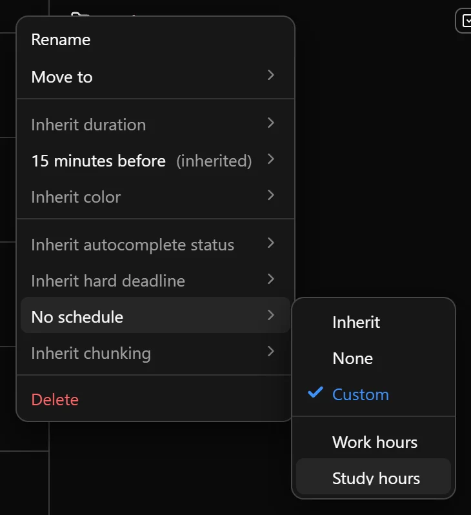
Task: Click chevron beside Inherit hard deadline
Action: tap(270, 279)
